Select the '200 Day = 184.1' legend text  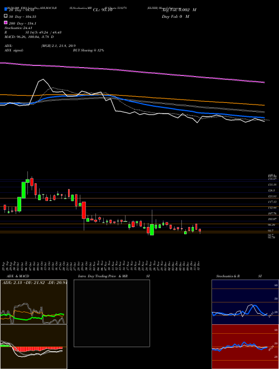click(22, 23)
